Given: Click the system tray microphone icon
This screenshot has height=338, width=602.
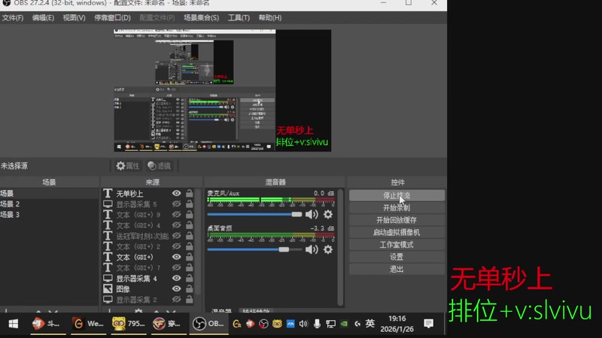Looking at the screenshot, I should 317,324.
